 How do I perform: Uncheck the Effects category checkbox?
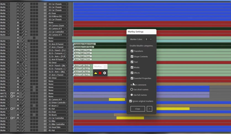tap(132, 73)
